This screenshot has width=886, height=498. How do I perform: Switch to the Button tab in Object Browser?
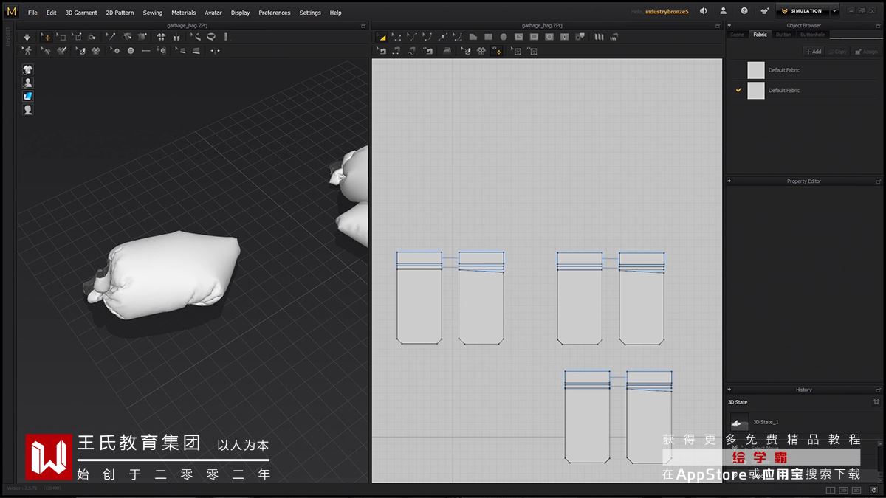click(x=783, y=35)
